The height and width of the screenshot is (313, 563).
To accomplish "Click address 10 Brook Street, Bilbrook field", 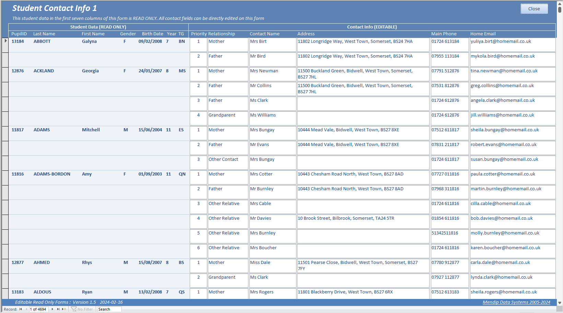I will coord(363,222).
